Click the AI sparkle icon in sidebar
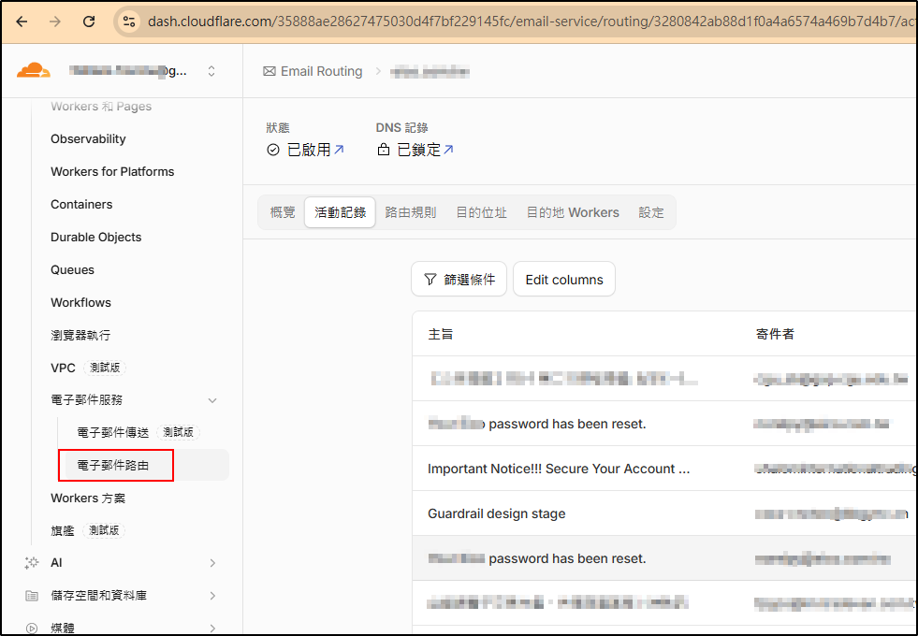Viewport: 918px width, 636px height. point(32,563)
